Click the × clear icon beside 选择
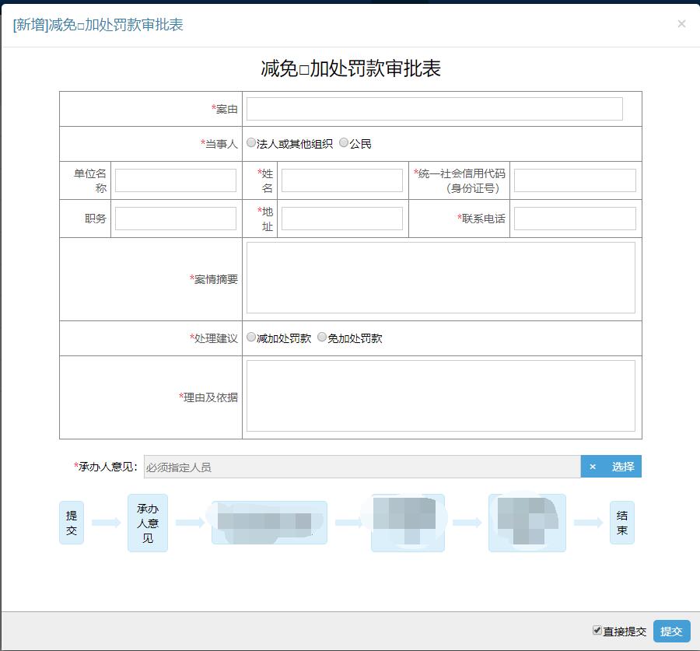 [593, 467]
